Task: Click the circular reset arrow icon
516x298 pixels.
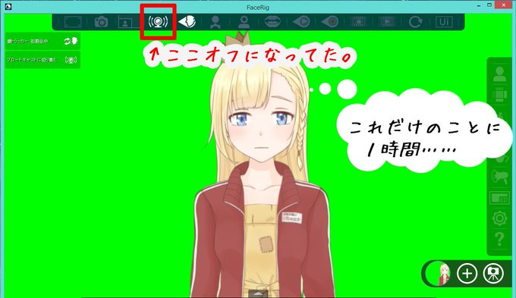Action: point(415,22)
